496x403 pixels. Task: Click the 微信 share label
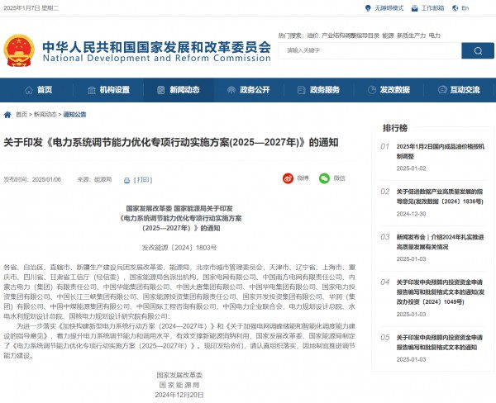click(340, 178)
